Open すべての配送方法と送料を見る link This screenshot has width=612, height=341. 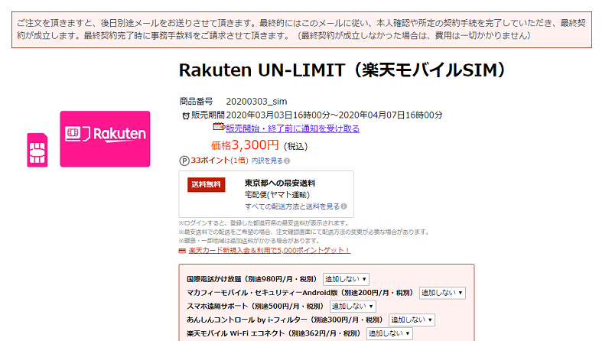[x=292, y=206]
